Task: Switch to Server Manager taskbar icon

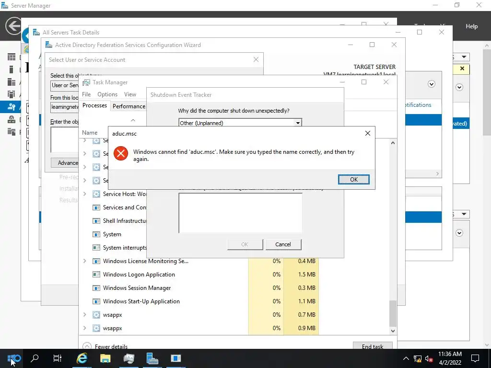Action: (152, 358)
